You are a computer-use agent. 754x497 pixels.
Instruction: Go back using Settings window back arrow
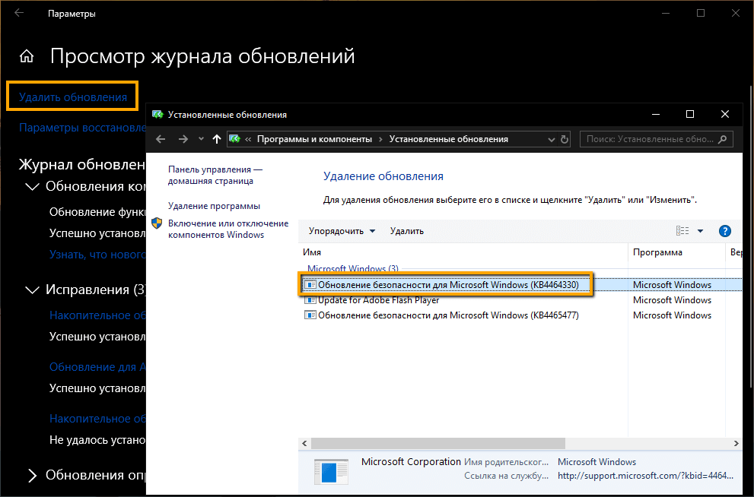[19, 13]
